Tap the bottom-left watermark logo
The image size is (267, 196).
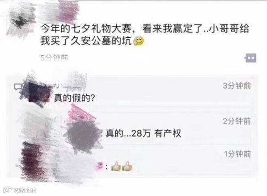[19, 190]
